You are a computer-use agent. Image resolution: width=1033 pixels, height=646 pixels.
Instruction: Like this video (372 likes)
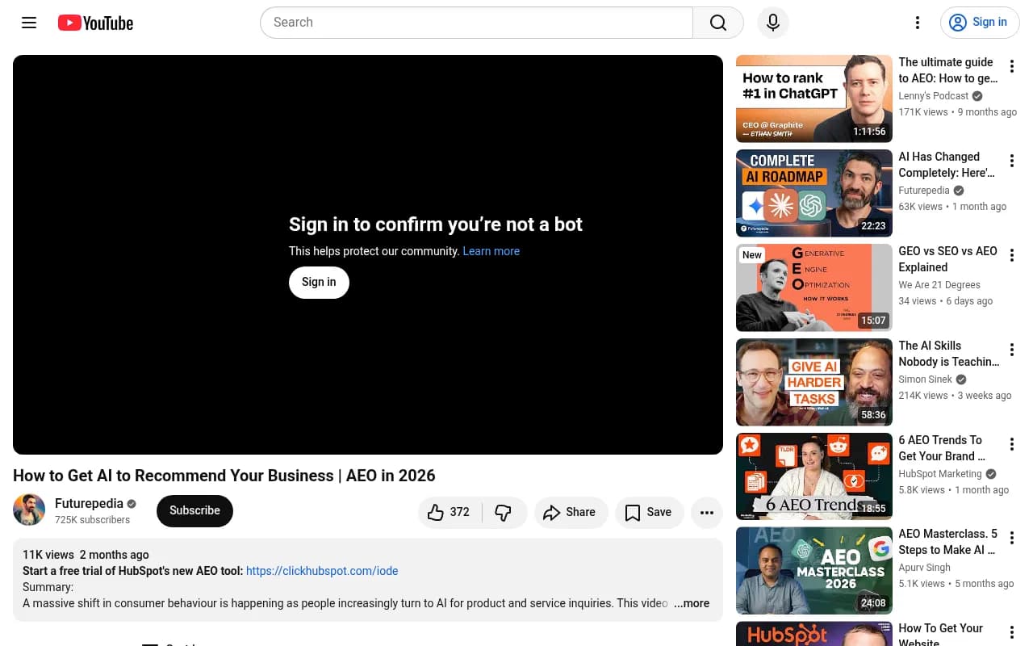450,512
